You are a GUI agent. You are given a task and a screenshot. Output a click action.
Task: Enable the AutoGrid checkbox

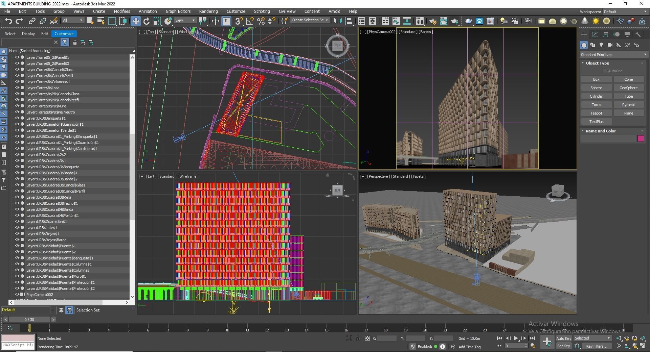coord(605,71)
